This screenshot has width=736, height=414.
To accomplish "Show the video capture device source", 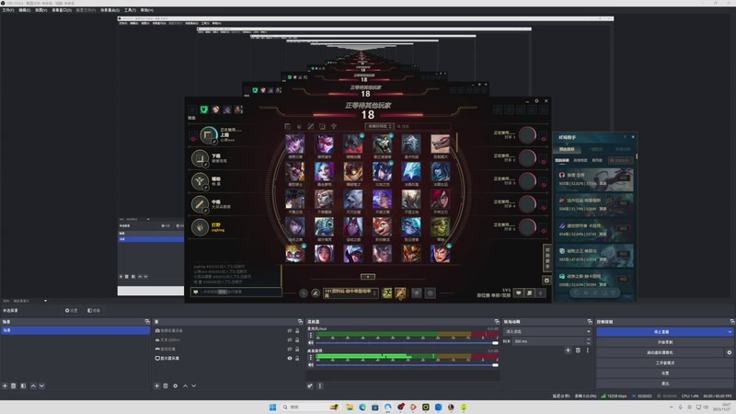I will [290, 330].
